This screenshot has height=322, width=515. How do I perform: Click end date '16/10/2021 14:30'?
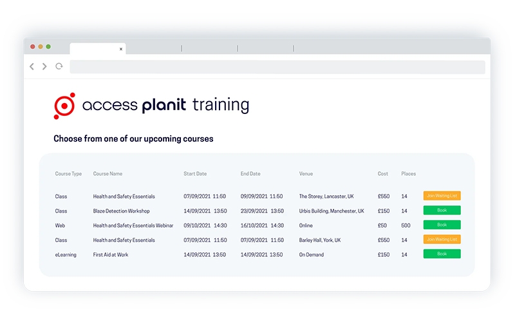point(262,225)
